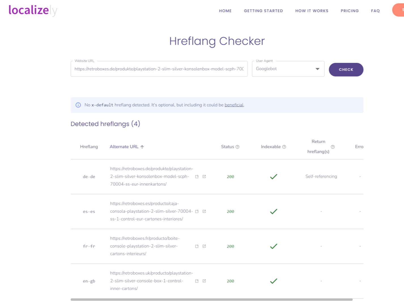Select the en-gb hreflang cell
This screenshot has width=404, height=306.
89,281
